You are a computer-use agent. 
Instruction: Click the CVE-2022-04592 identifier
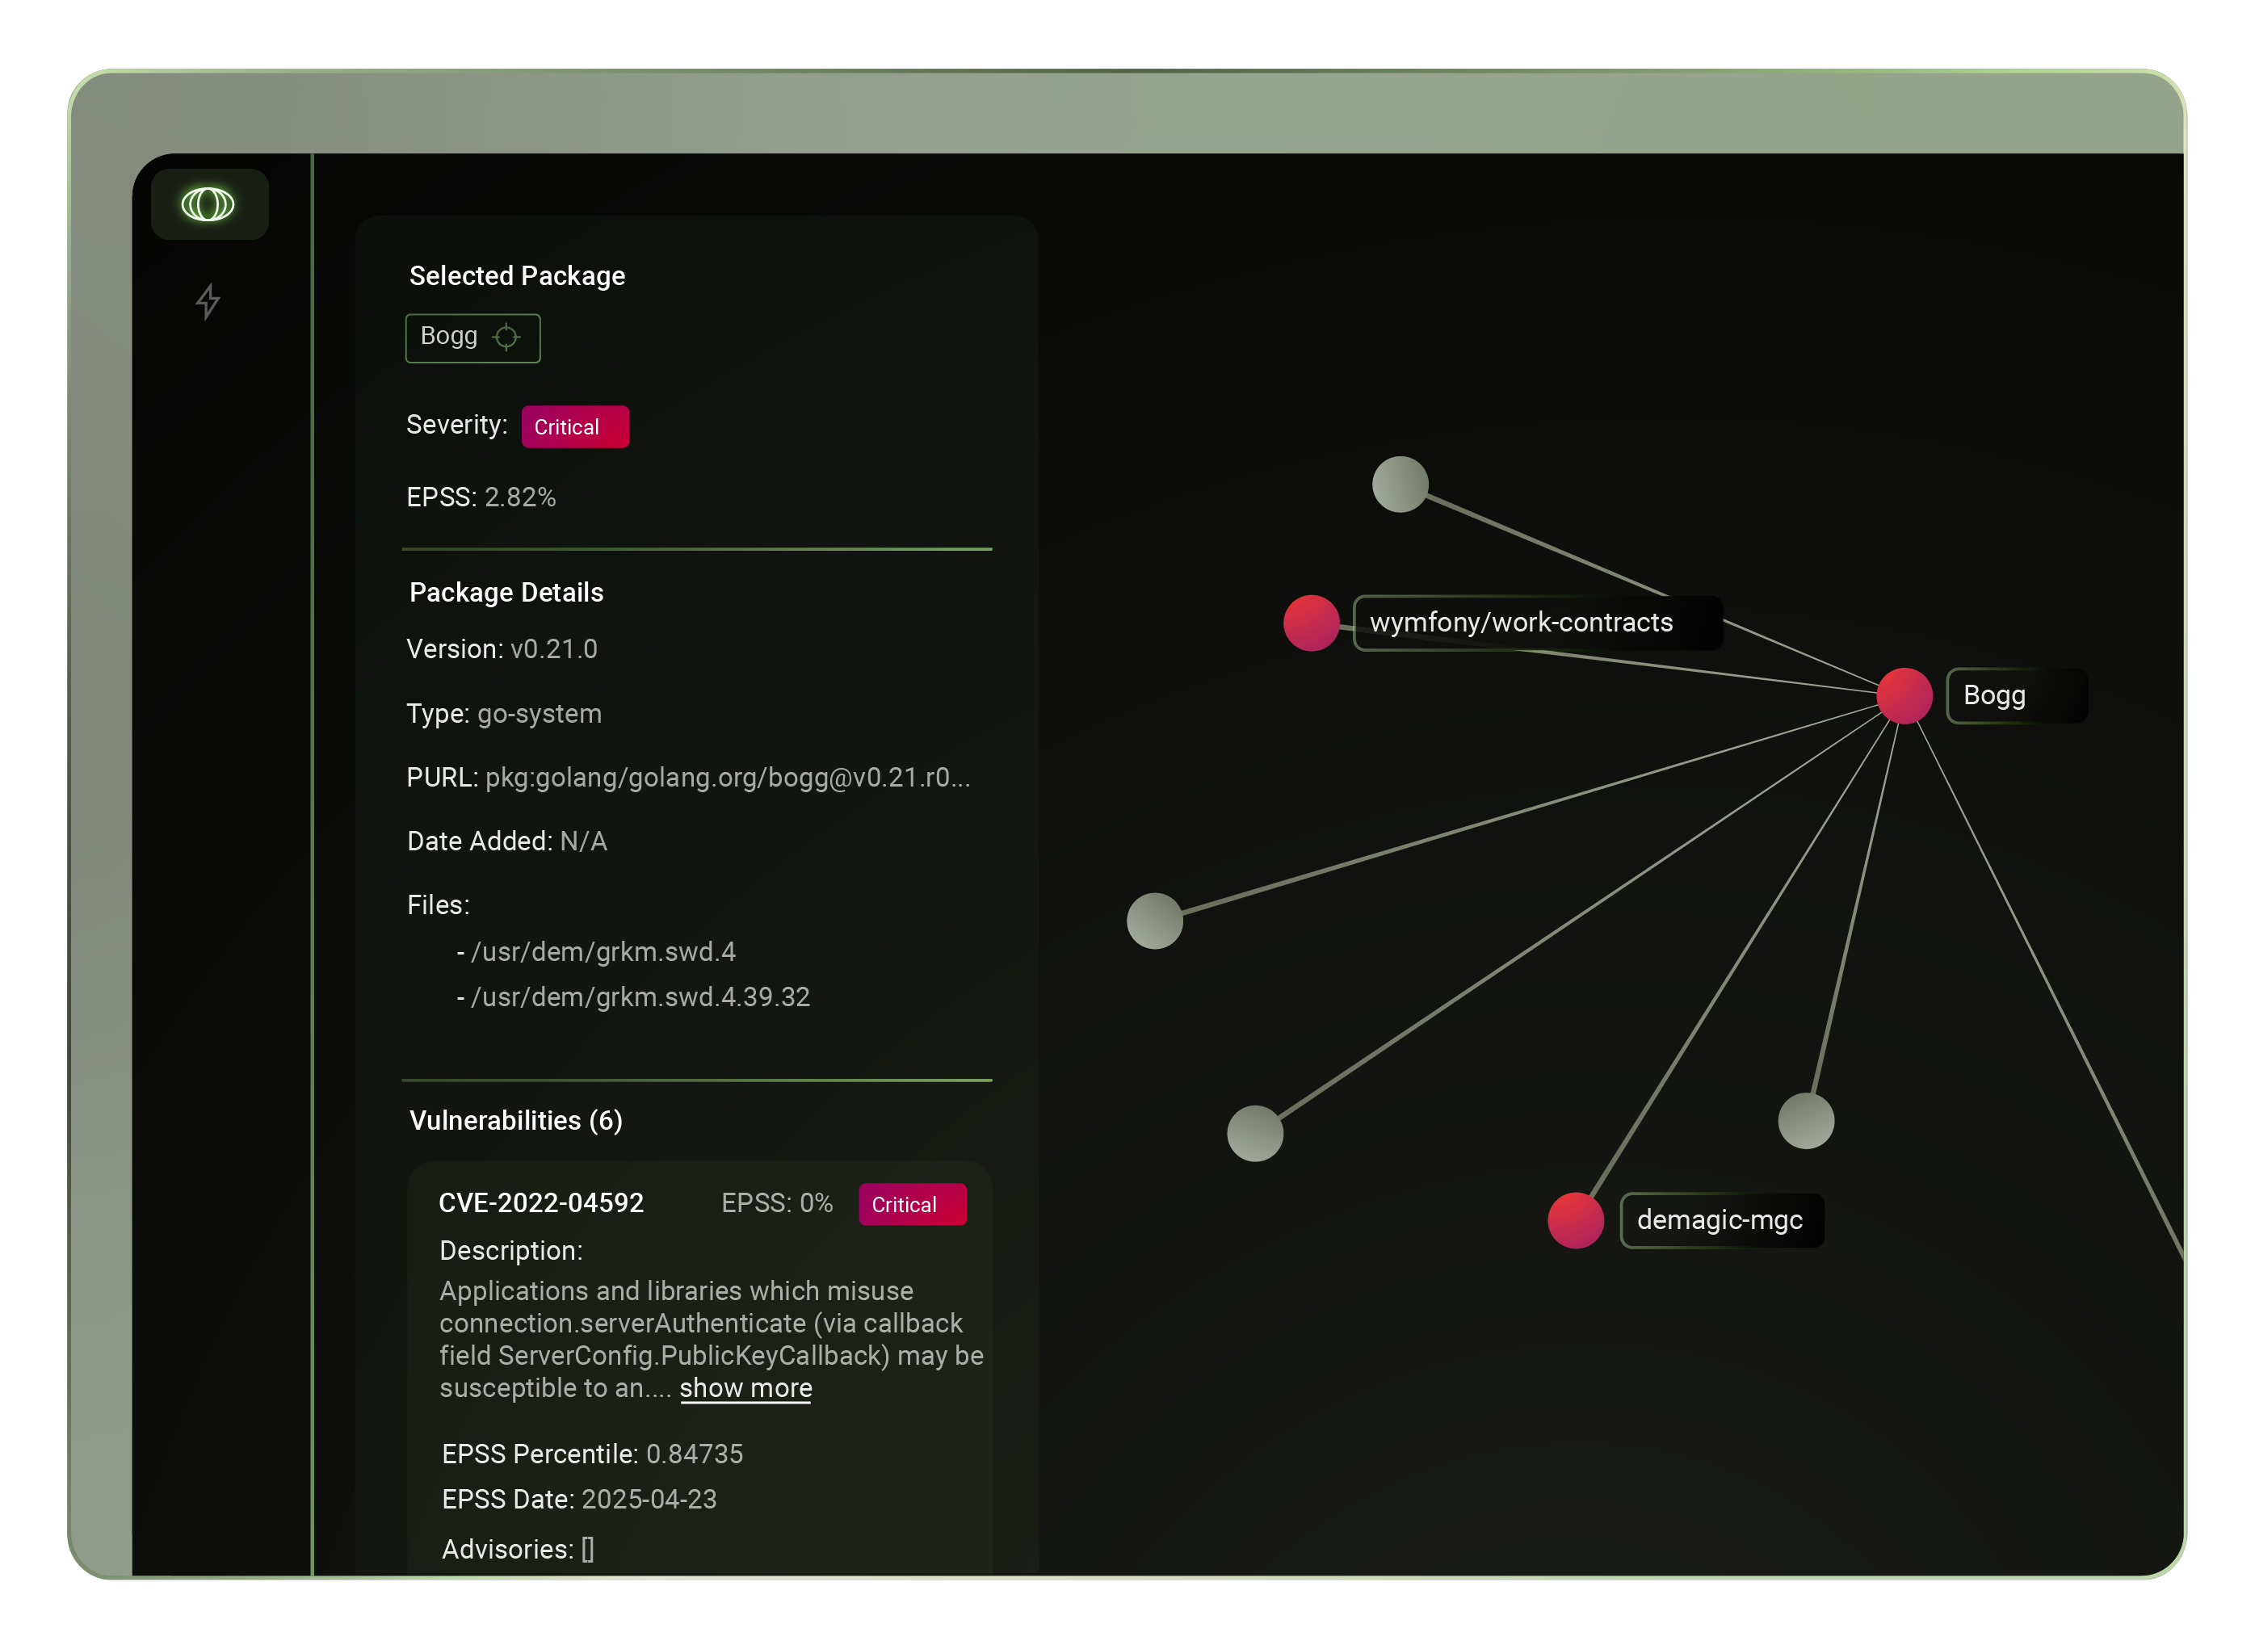tap(541, 1202)
